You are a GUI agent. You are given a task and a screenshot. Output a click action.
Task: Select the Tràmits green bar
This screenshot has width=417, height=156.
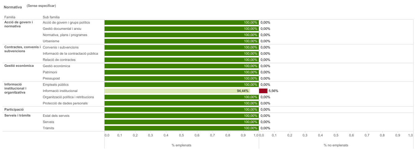pyautogui.click(x=182, y=128)
